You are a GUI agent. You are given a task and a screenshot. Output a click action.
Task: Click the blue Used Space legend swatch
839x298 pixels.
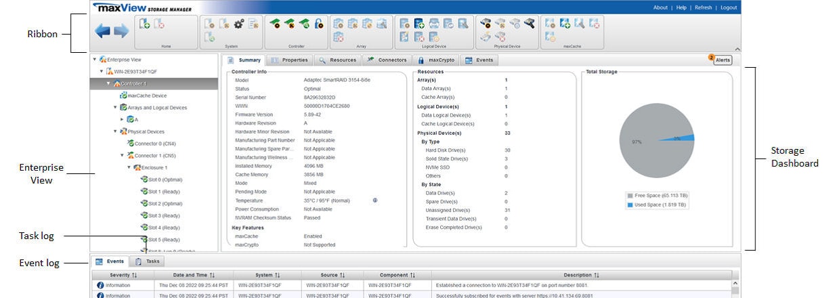(630, 204)
